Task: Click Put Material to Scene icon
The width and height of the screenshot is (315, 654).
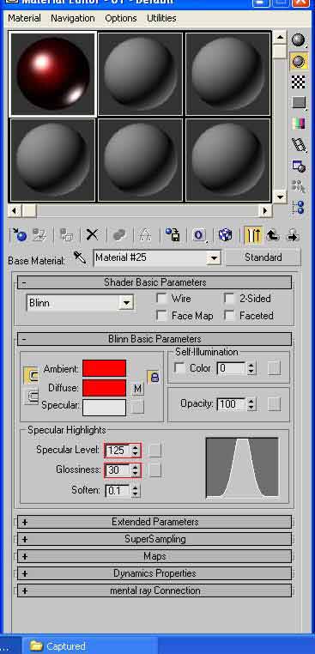Action: point(40,235)
